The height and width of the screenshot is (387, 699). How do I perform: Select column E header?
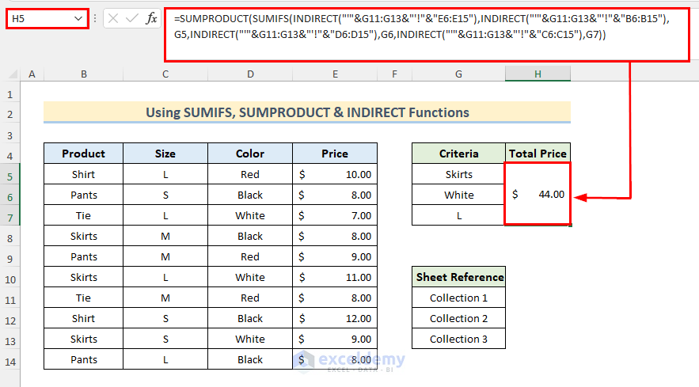point(335,74)
